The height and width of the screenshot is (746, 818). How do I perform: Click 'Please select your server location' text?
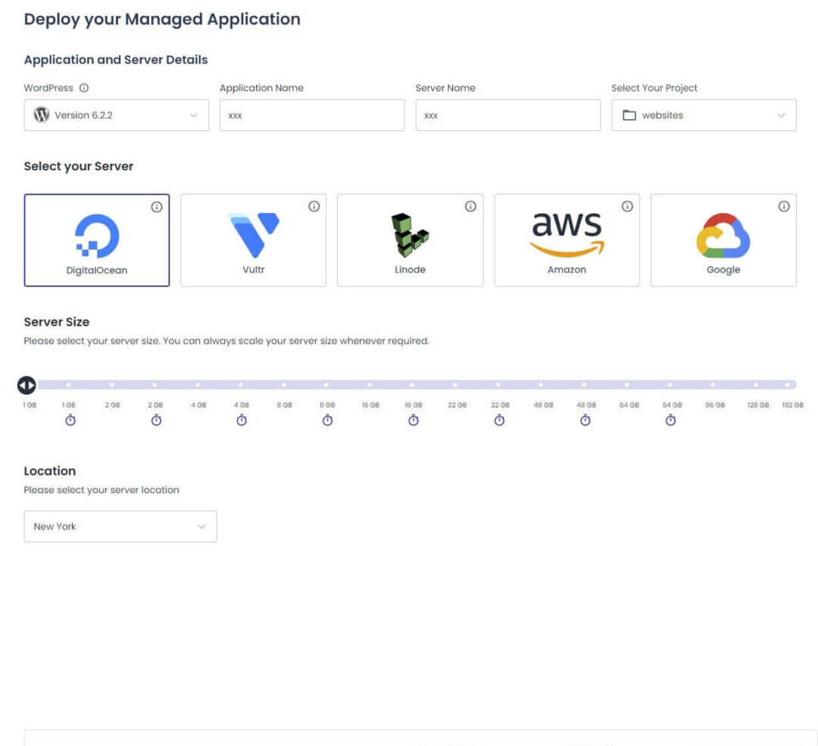pyautogui.click(x=101, y=490)
